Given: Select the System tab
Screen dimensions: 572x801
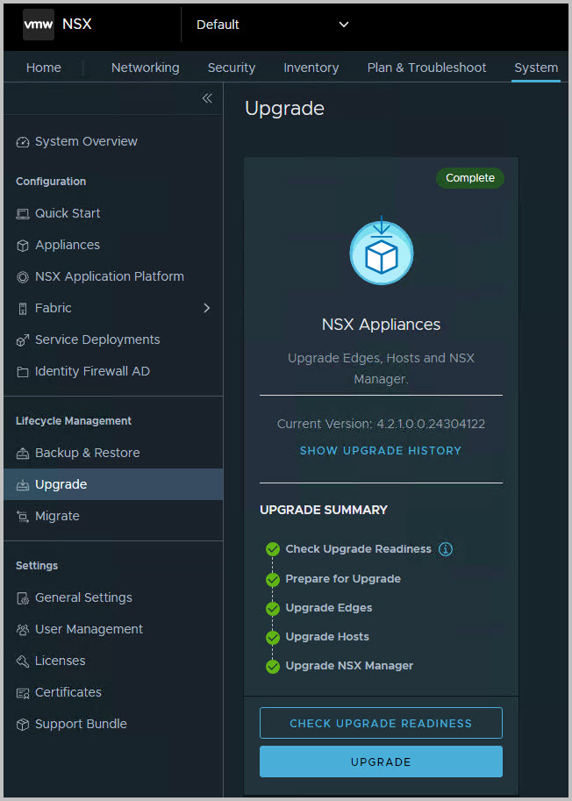Looking at the screenshot, I should [536, 68].
